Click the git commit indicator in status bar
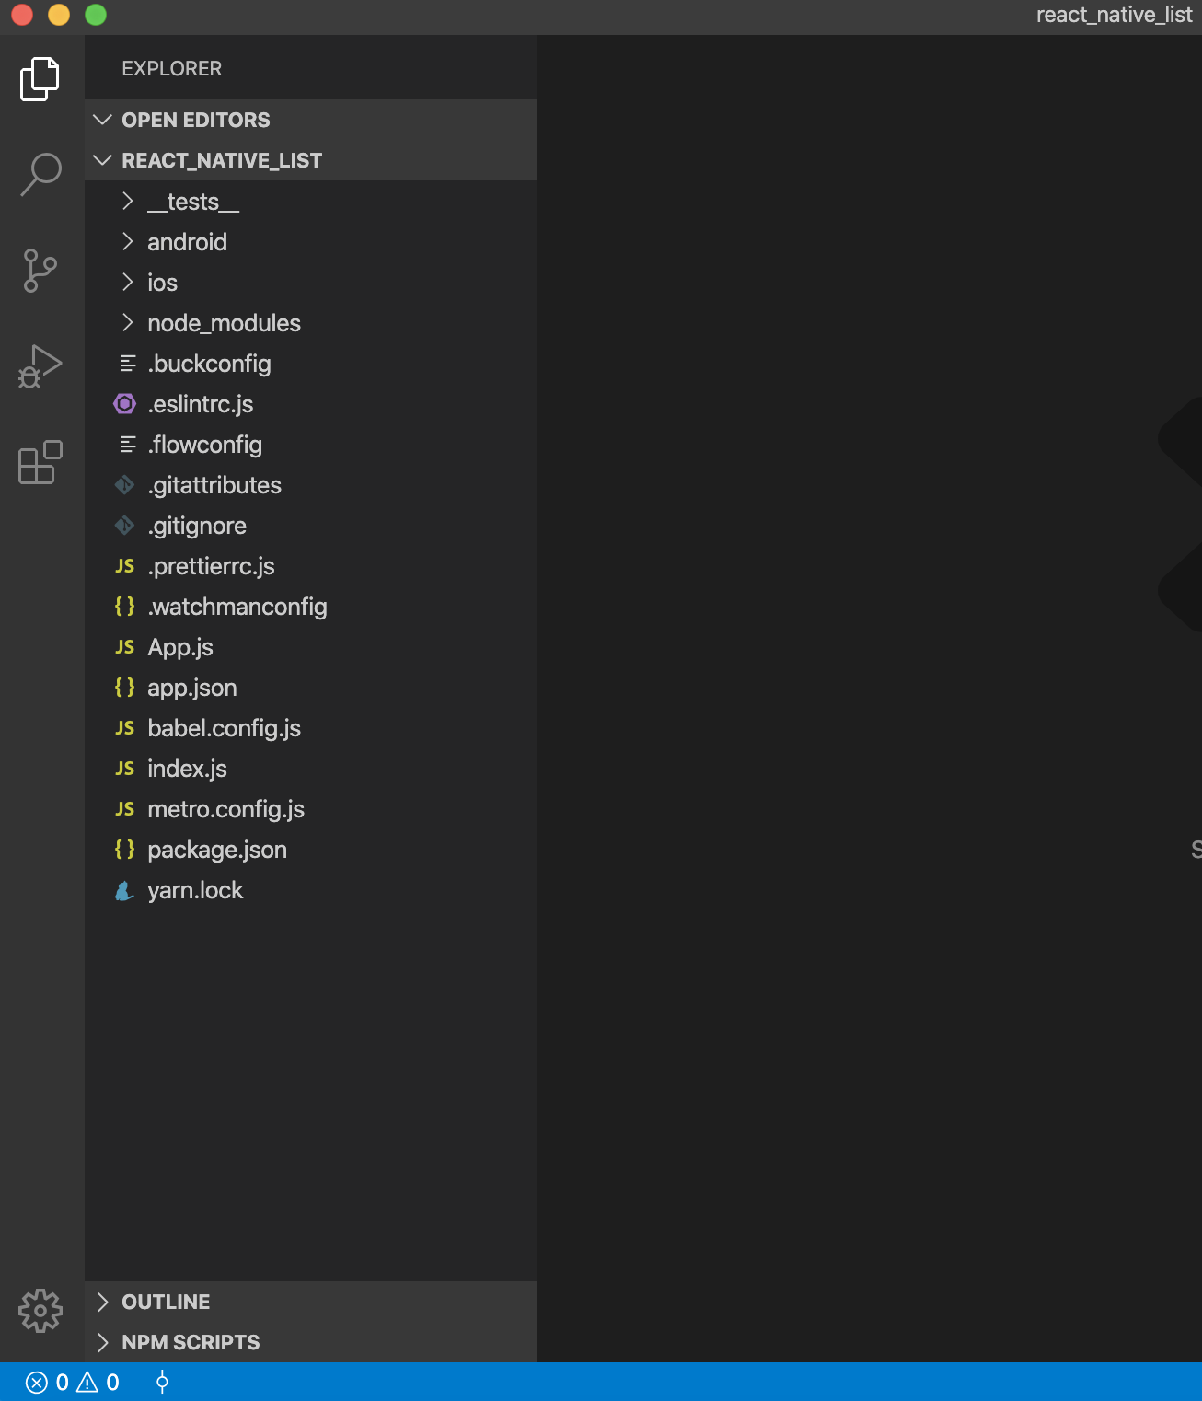This screenshot has height=1401, width=1202. tap(162, 1382)
